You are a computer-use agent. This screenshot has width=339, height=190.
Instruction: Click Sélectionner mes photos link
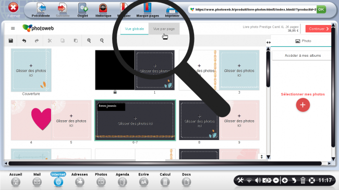tap(302, 94)
